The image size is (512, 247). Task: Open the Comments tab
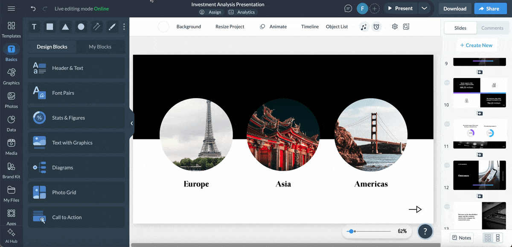coord(492,28)
